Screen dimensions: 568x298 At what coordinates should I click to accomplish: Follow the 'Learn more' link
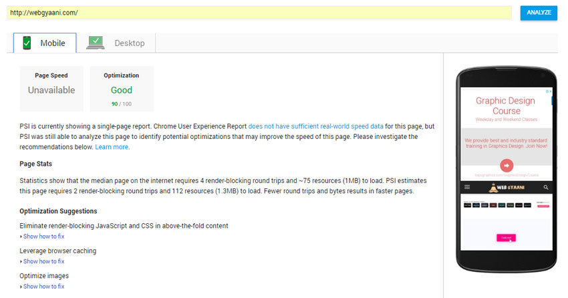pos(112,147)
